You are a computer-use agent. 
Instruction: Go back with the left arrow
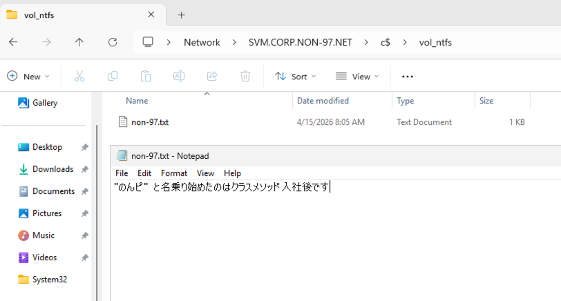click(x=13, y=42)
